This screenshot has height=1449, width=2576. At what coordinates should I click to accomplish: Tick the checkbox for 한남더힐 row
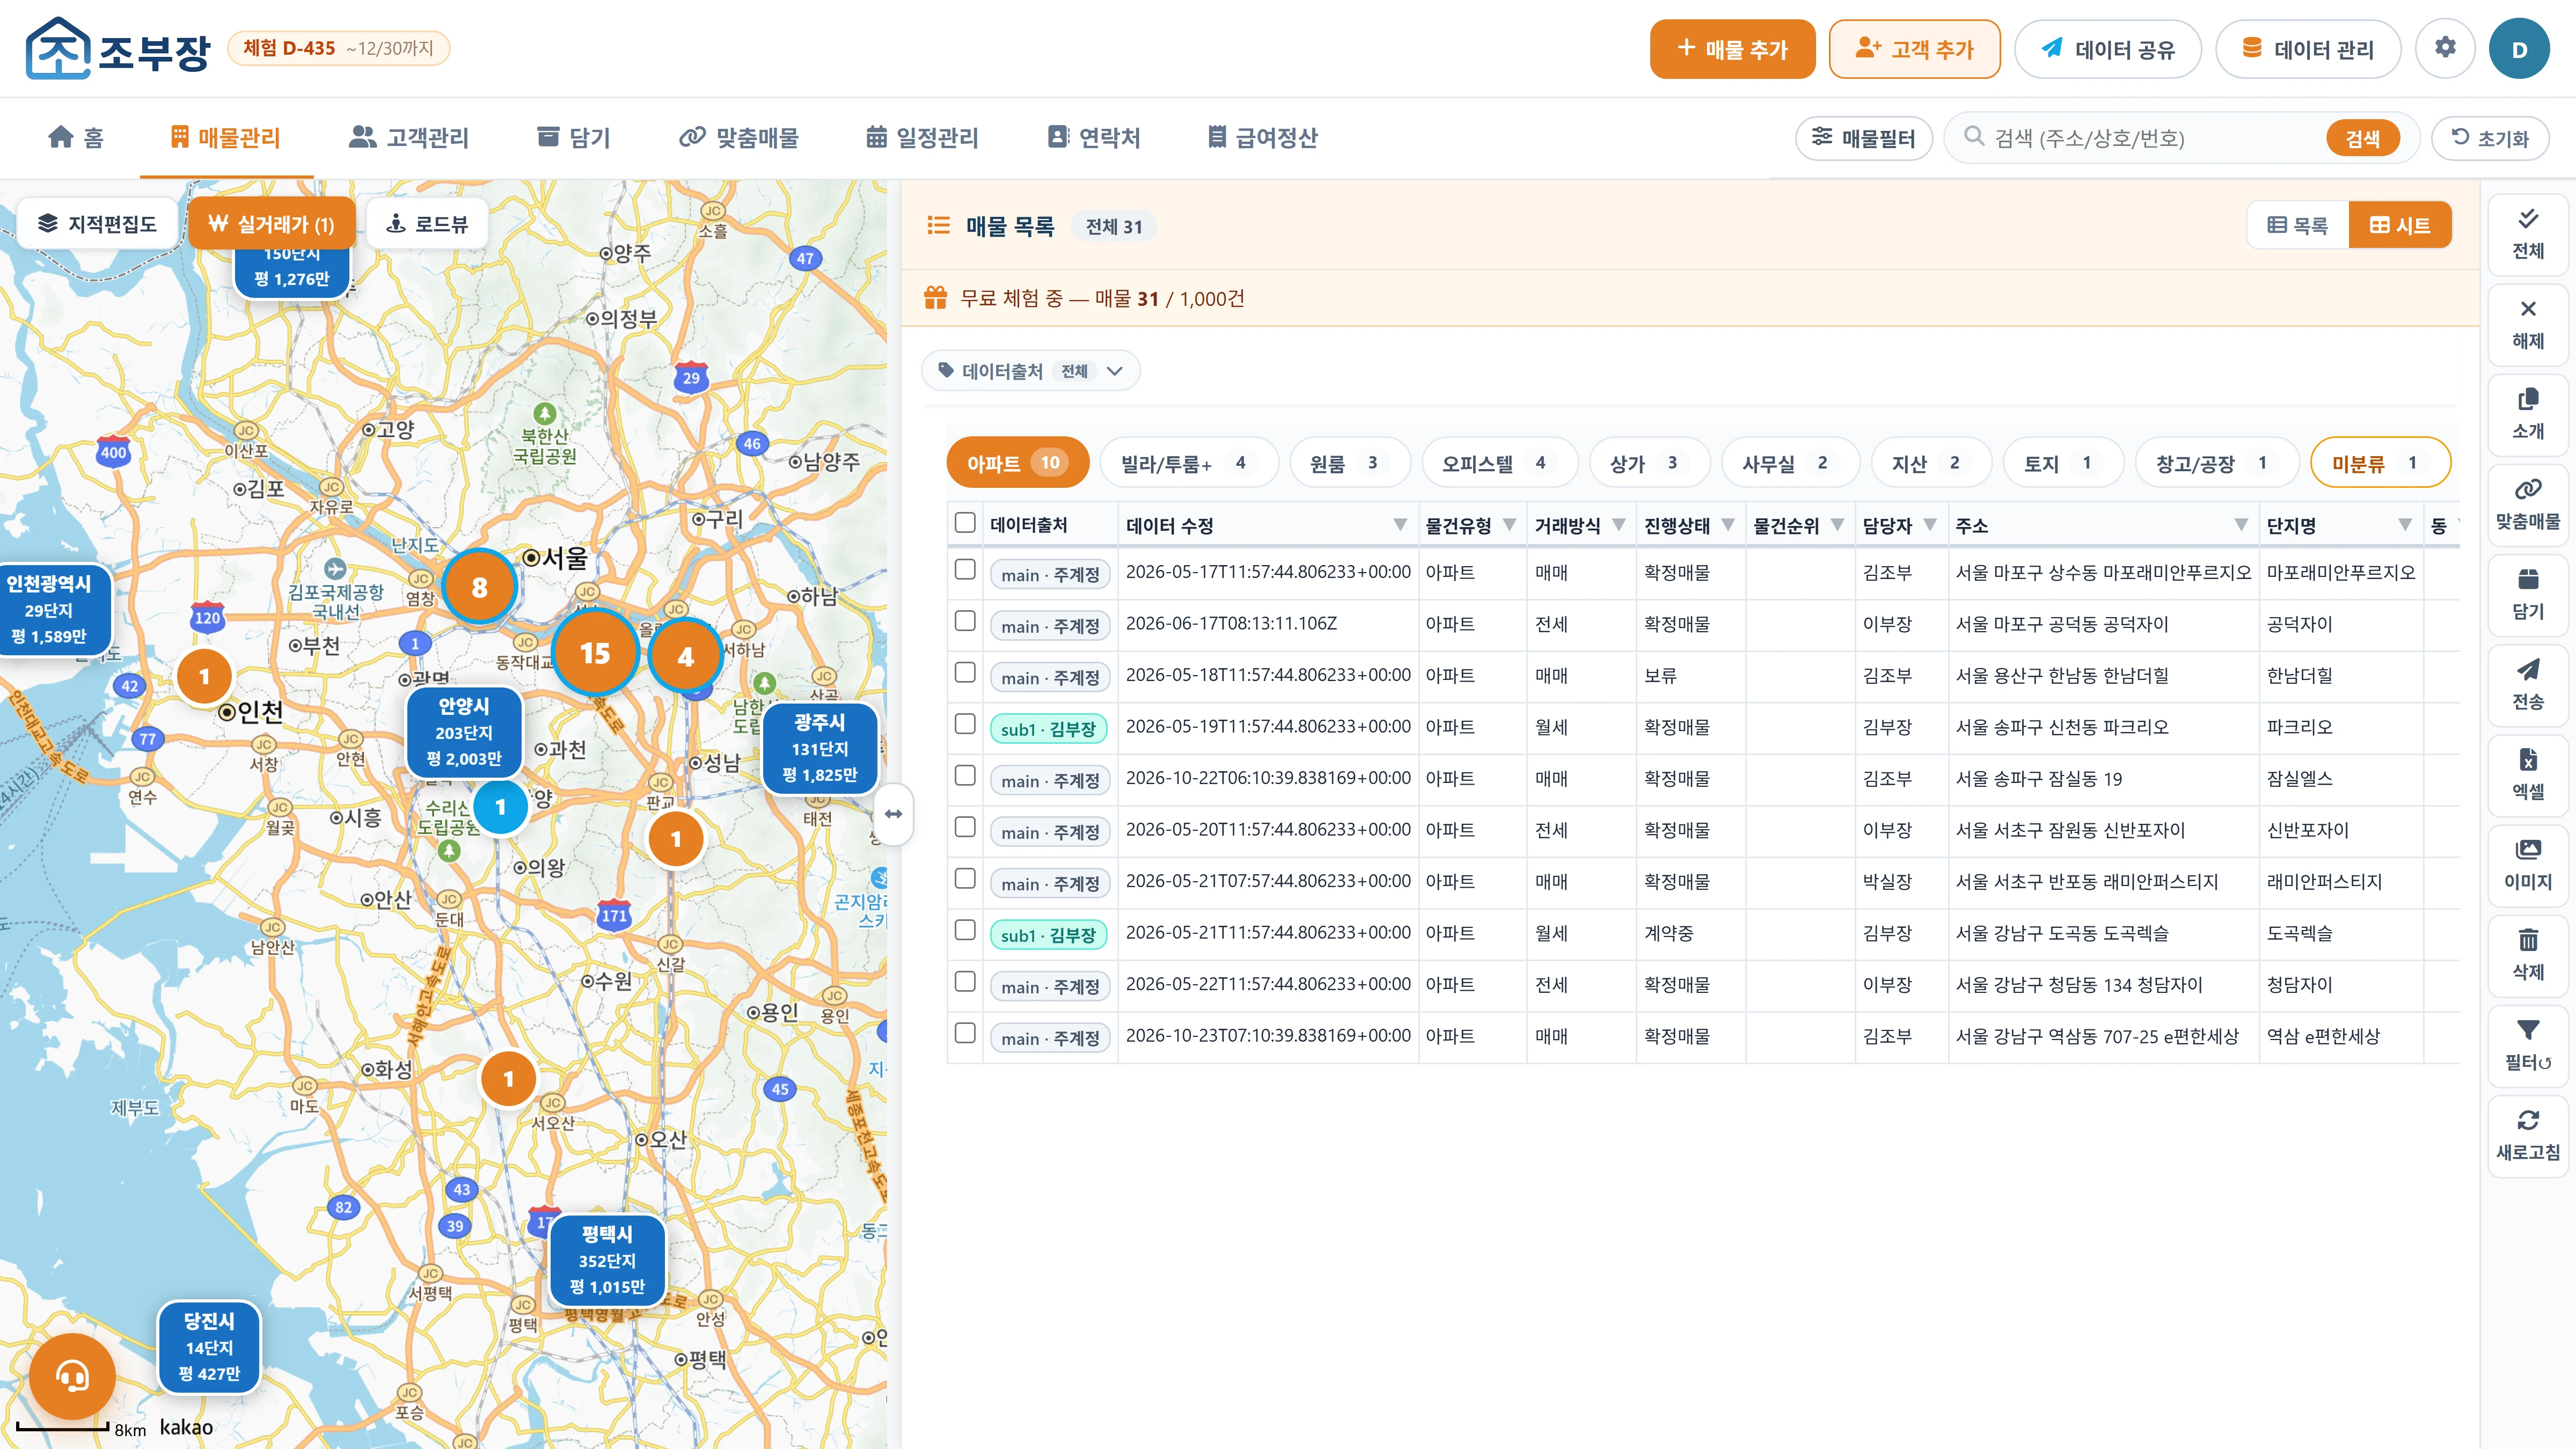pos(965,673)
